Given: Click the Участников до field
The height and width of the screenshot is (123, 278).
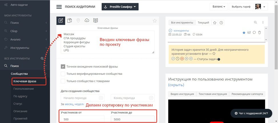Looking at the screenshot, I should pyautogui.click(x=133, y=119).
